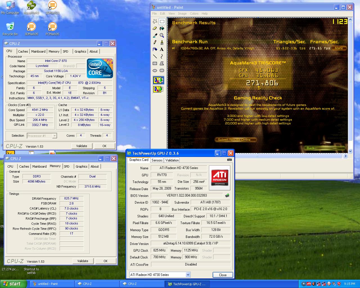360x288 pixels.
Task: Select the Pencil tool in Paint
Action: click(x=155, y=42)
